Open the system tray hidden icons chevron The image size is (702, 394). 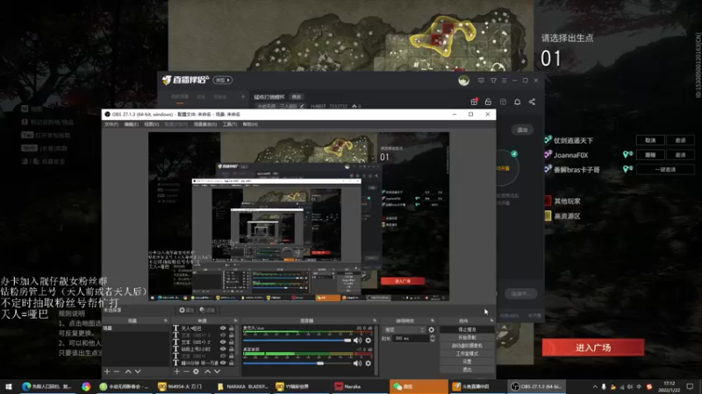(595, 386)
